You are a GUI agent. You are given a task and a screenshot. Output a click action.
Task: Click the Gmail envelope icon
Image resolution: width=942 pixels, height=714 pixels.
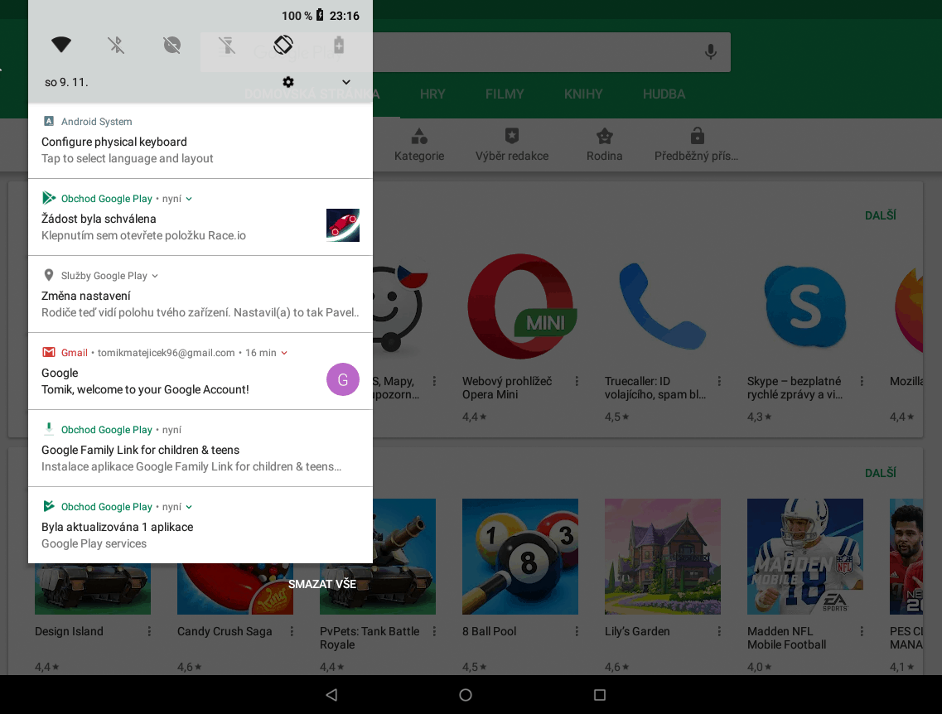click(49, 353)
